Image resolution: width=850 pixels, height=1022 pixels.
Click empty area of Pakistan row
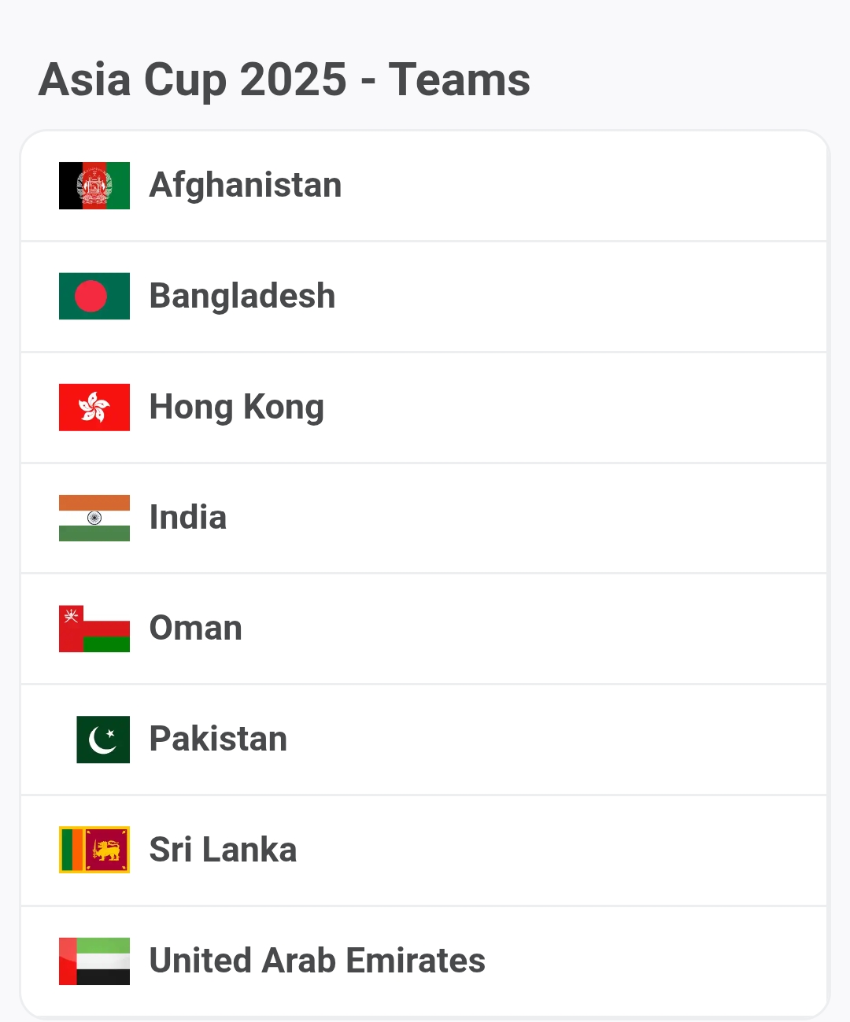click(x=551, y=740)
